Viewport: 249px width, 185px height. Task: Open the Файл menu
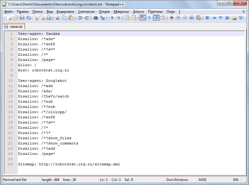[x=9, y=12]
